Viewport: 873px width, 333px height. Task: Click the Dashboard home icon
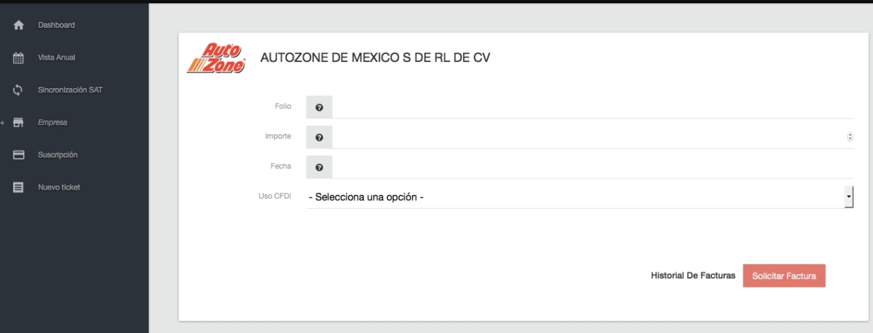pos(18,25)
